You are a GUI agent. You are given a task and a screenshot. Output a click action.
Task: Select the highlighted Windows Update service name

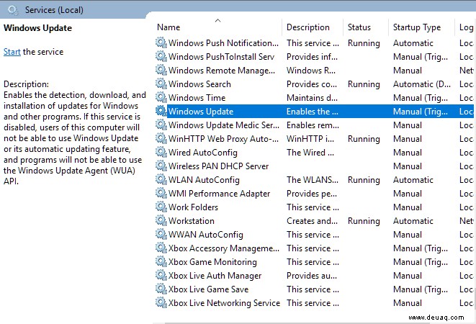pos(201,112)
